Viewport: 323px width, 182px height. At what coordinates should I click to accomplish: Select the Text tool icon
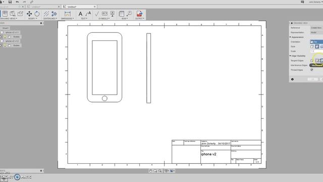[x=80, y=14]
